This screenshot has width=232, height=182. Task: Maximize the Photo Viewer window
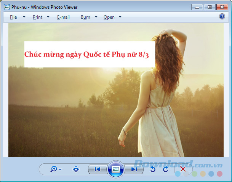click(x=209, y=6)
